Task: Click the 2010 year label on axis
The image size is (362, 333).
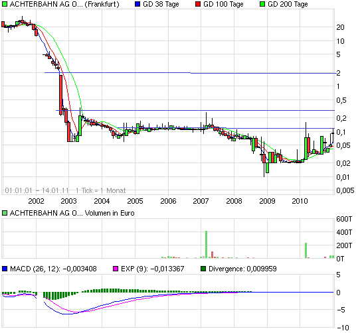Action: tap(300, 201)
